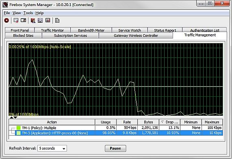This screenshot has height=159, width=232.
Task: Switch to the Authentication List tab
Action: (205, 30)
